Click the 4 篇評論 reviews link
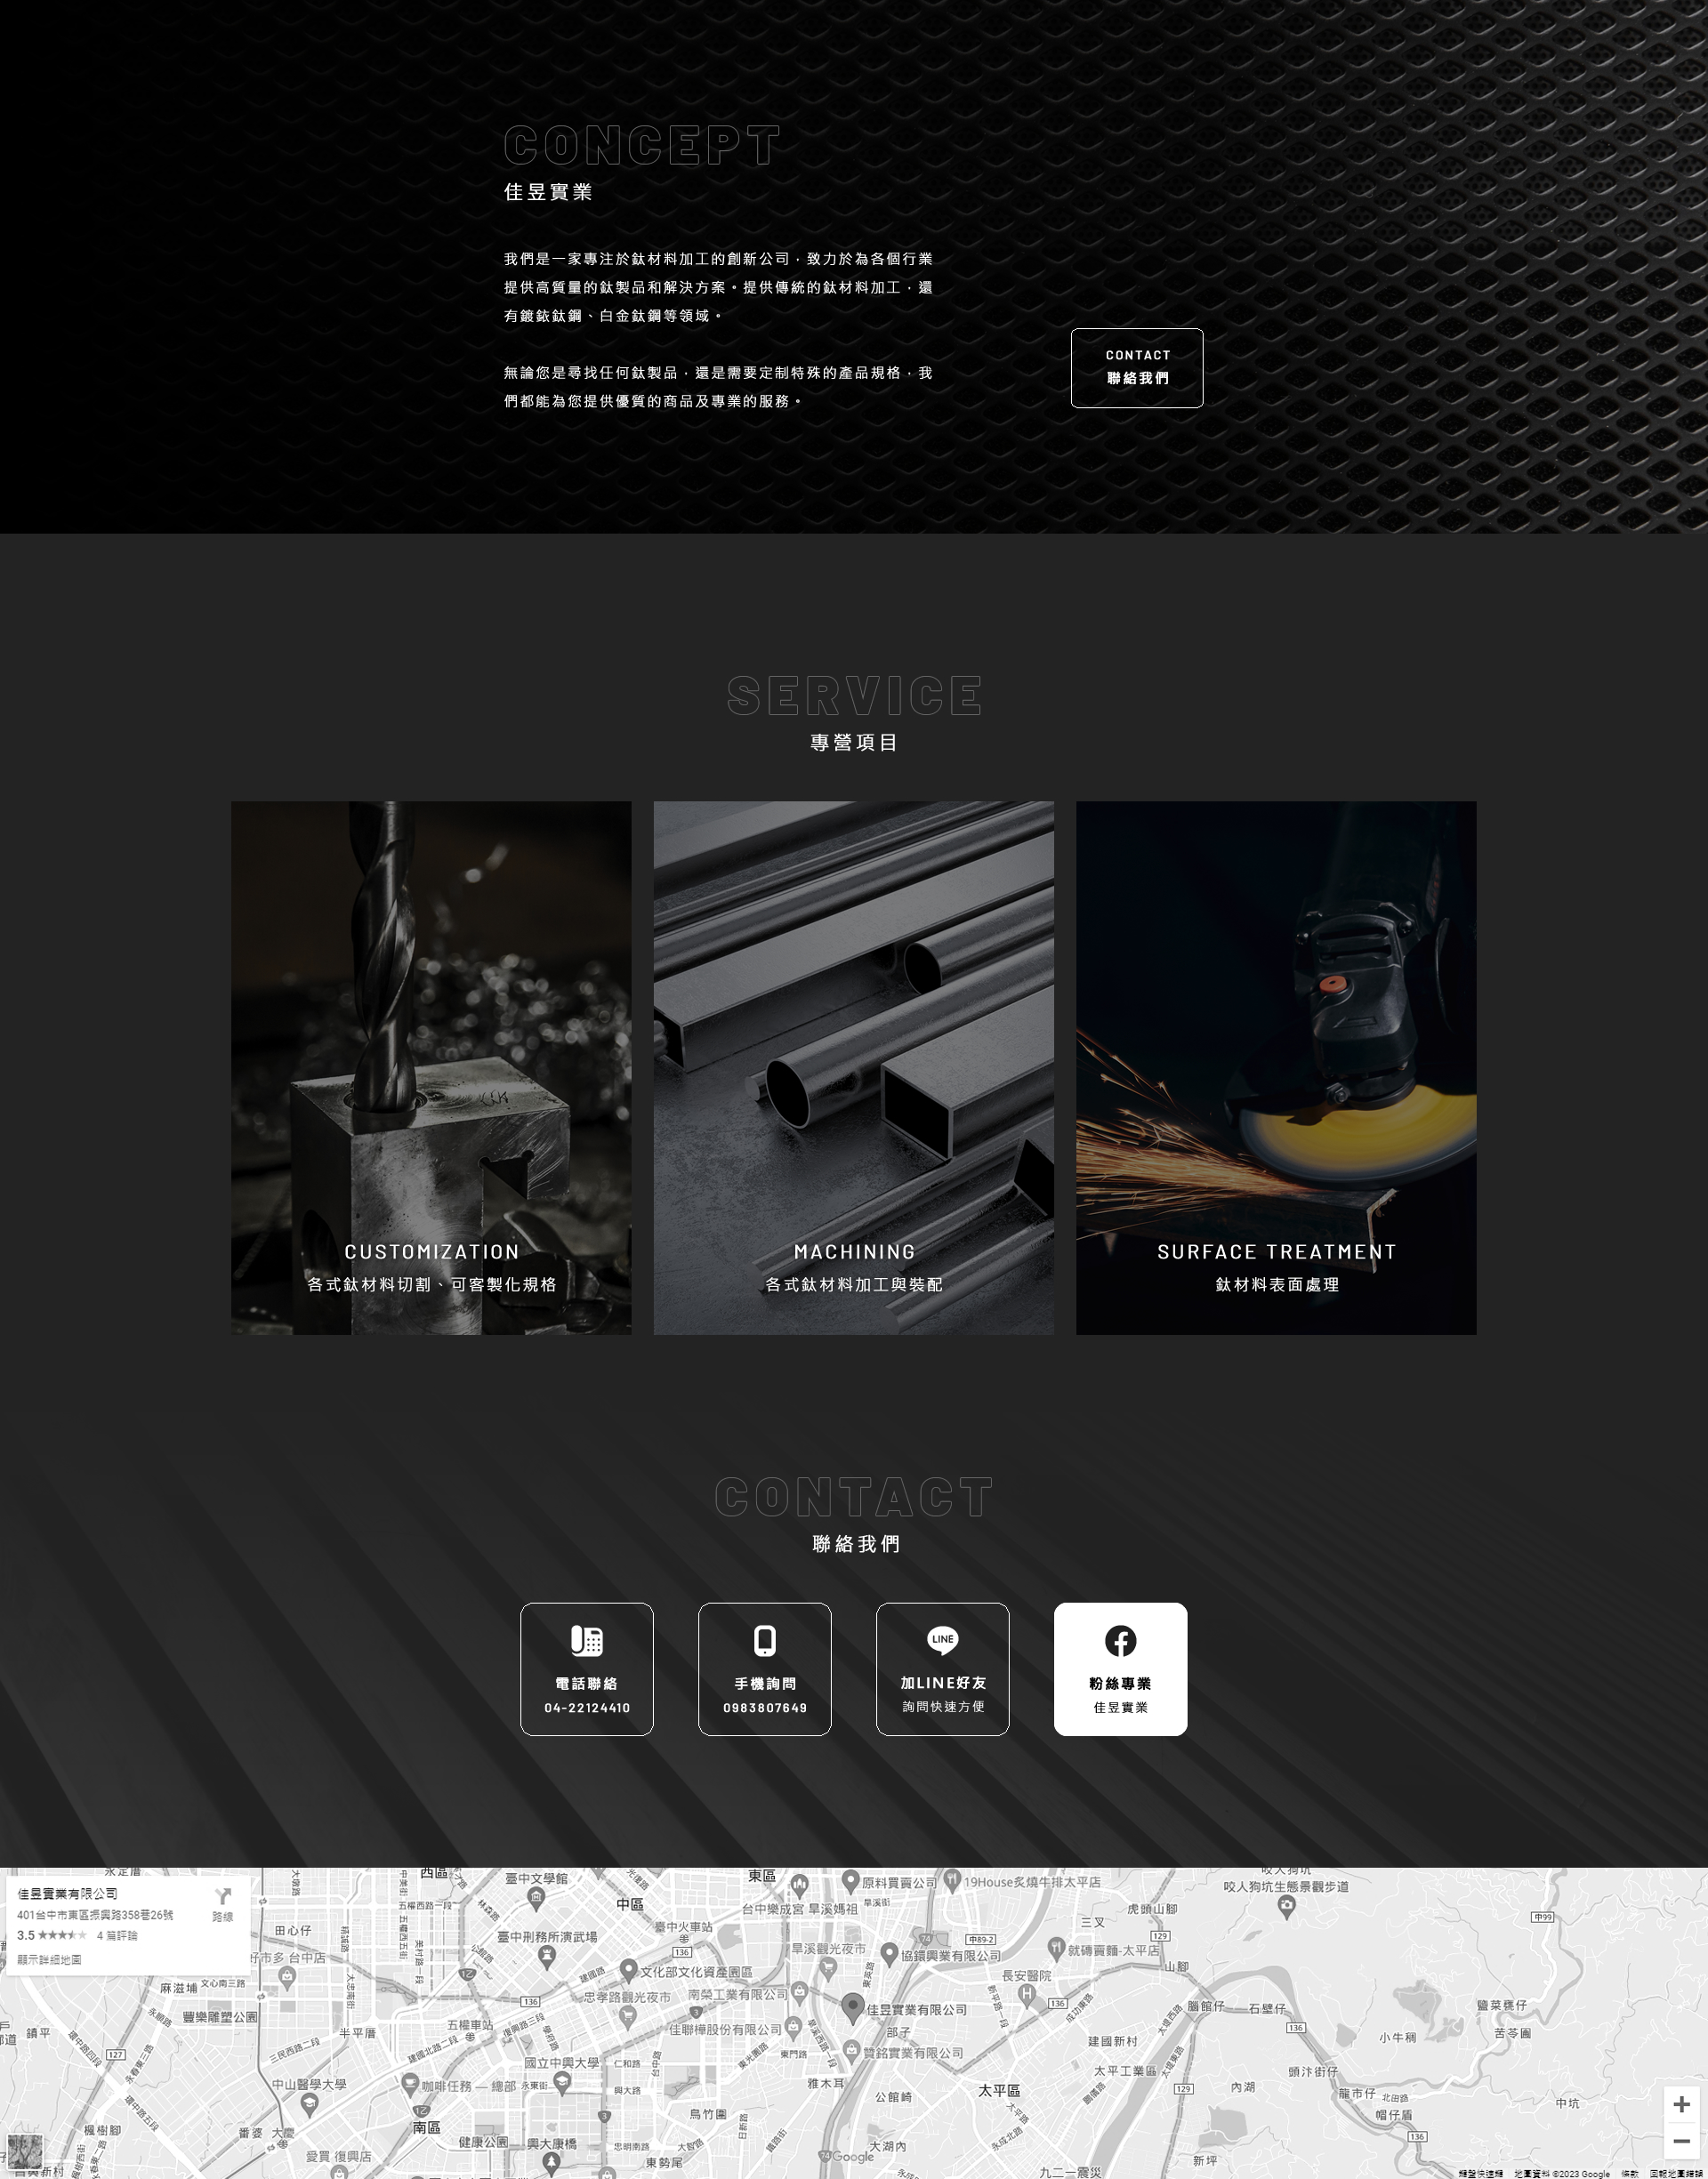This screenshot has width=1708, height=2179. click(117, 1935)
